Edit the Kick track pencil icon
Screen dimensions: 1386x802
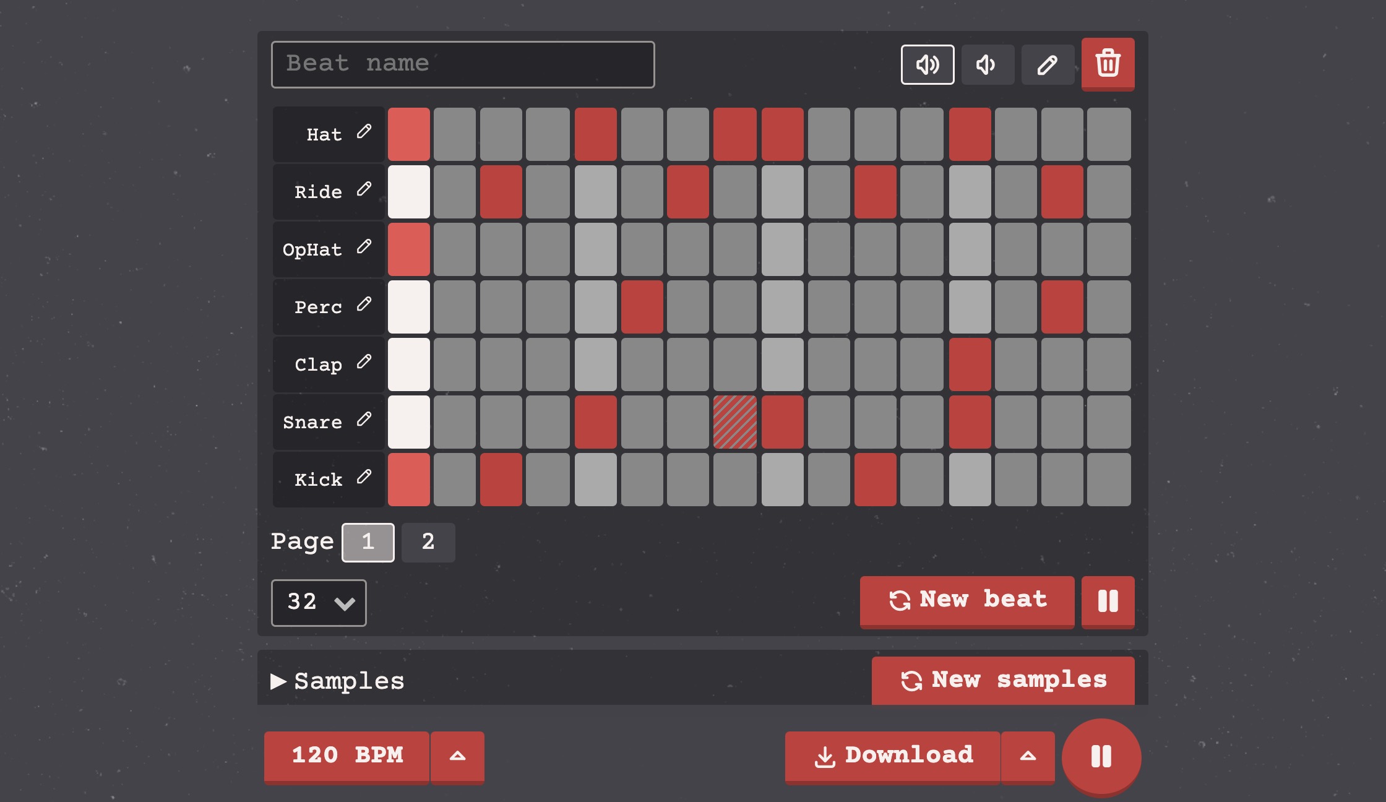click(x=364, y=477)
